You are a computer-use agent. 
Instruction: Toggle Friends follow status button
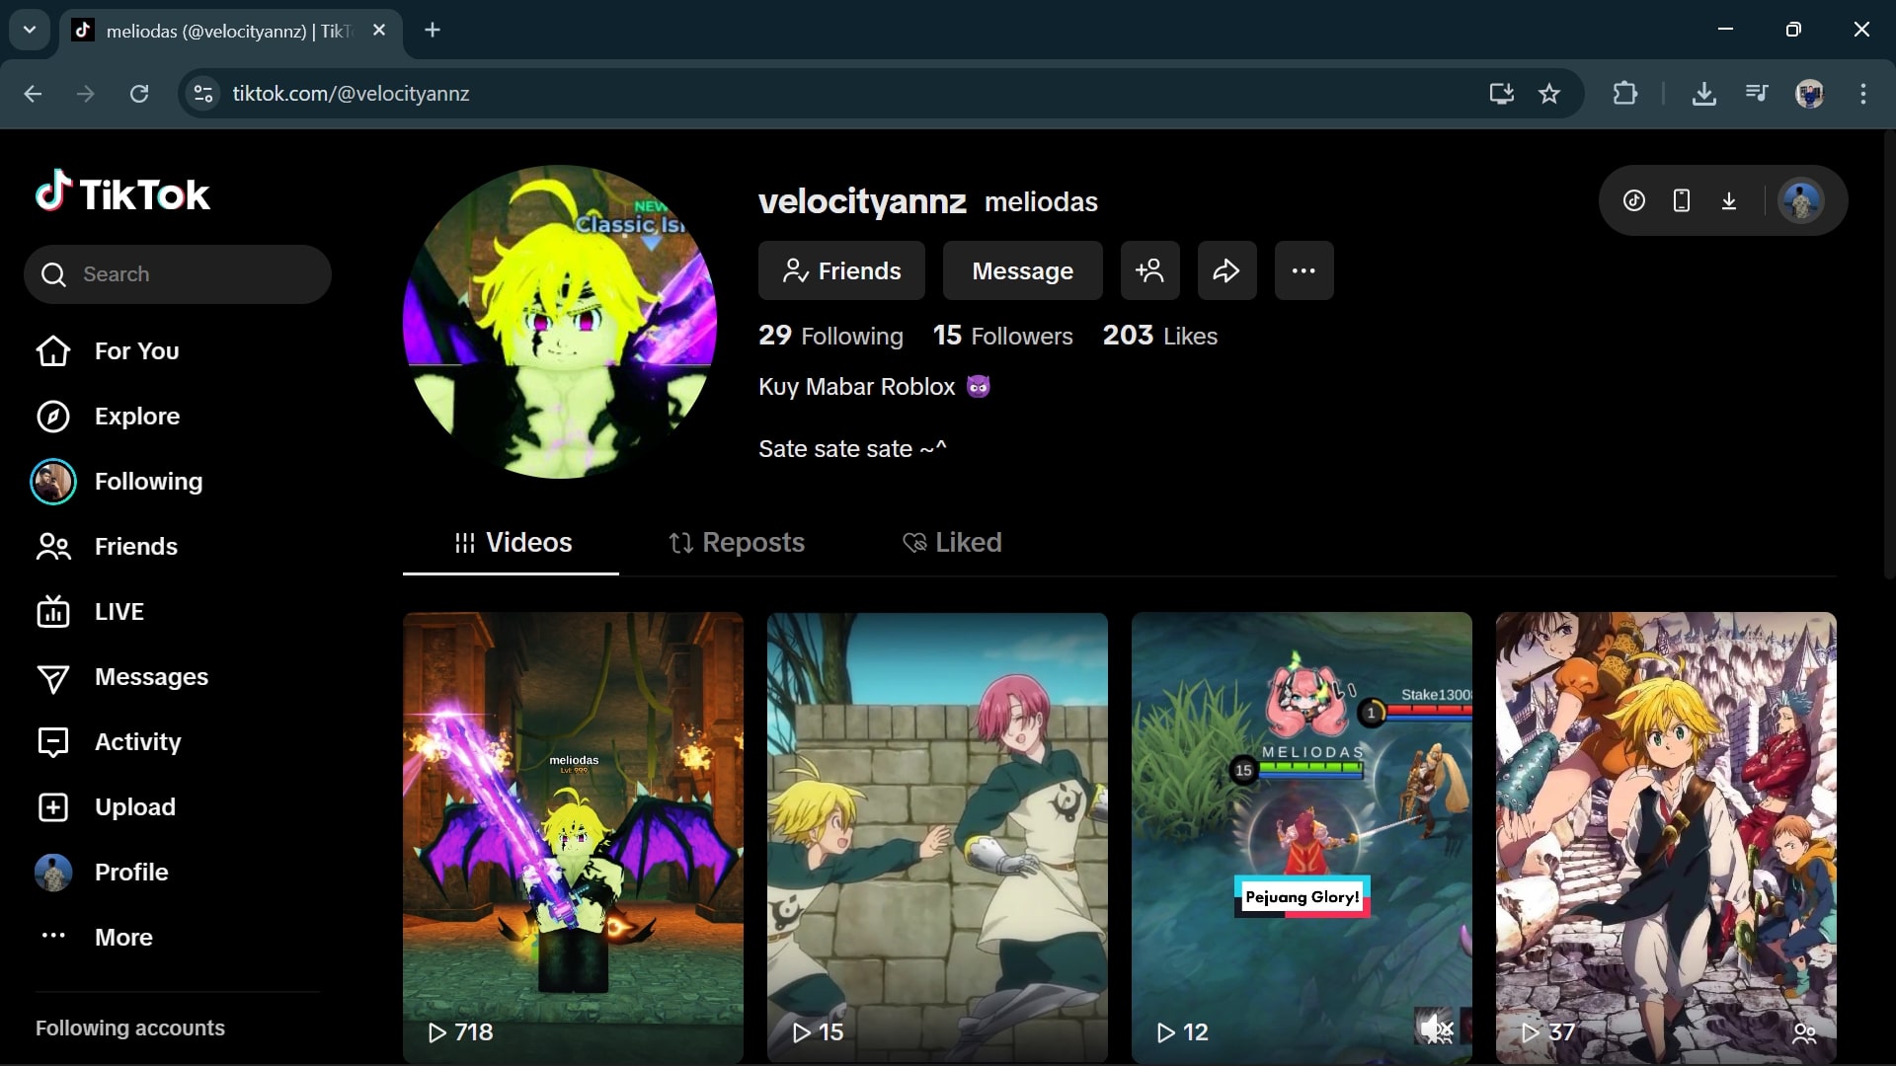(841, 270)
